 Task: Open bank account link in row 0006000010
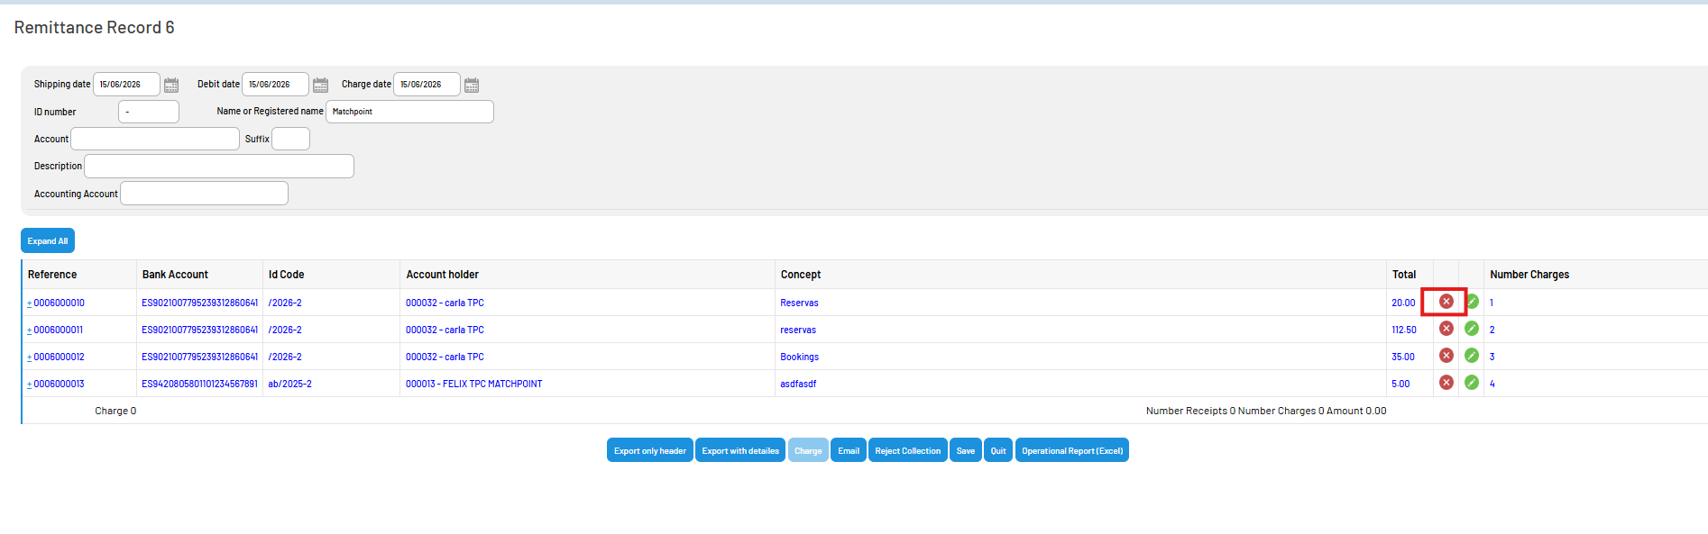199,303
